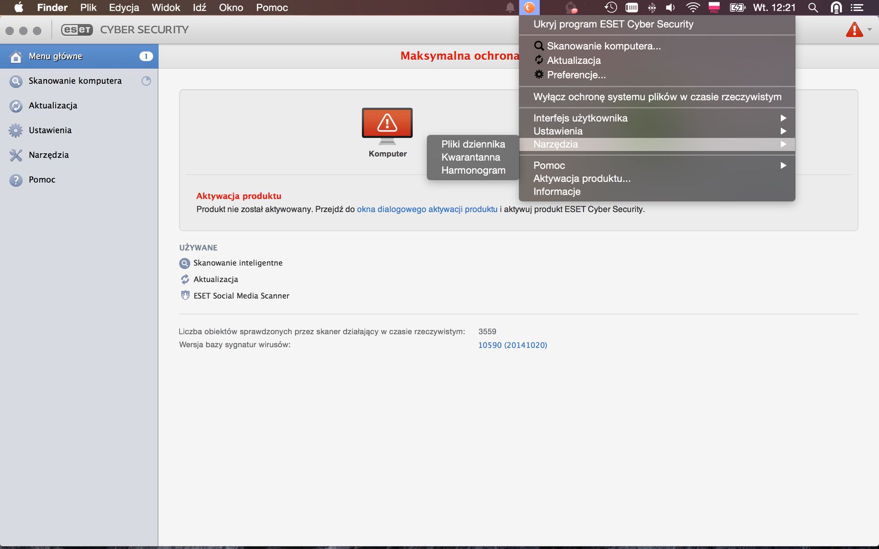Viewport: 879px width, 549px height.
Task: Open Harmonogram from the submenu
Action: (x=473, y=170)
